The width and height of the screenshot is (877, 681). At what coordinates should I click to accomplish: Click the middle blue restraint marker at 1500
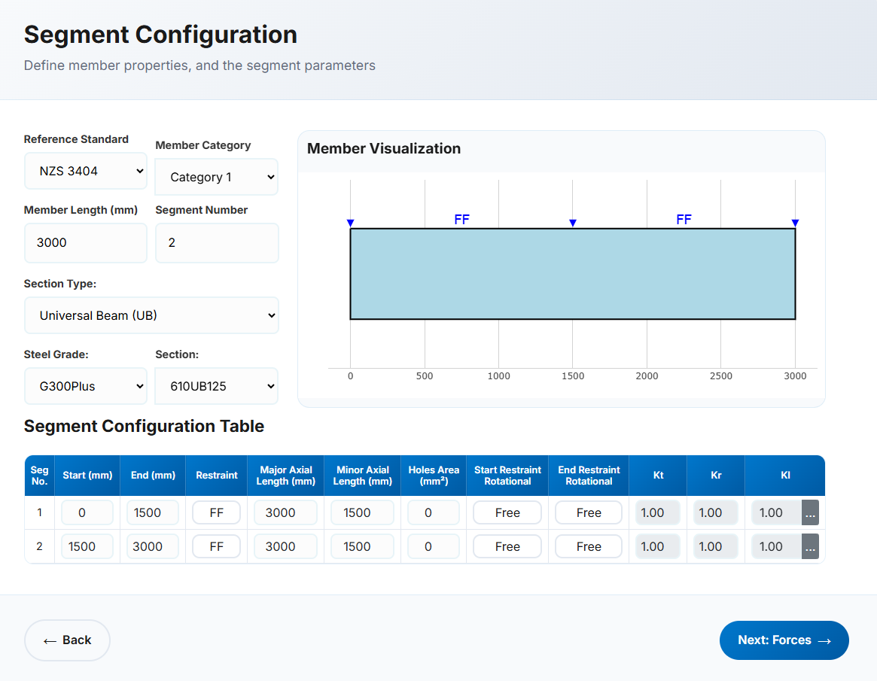[x=573, y=223]
